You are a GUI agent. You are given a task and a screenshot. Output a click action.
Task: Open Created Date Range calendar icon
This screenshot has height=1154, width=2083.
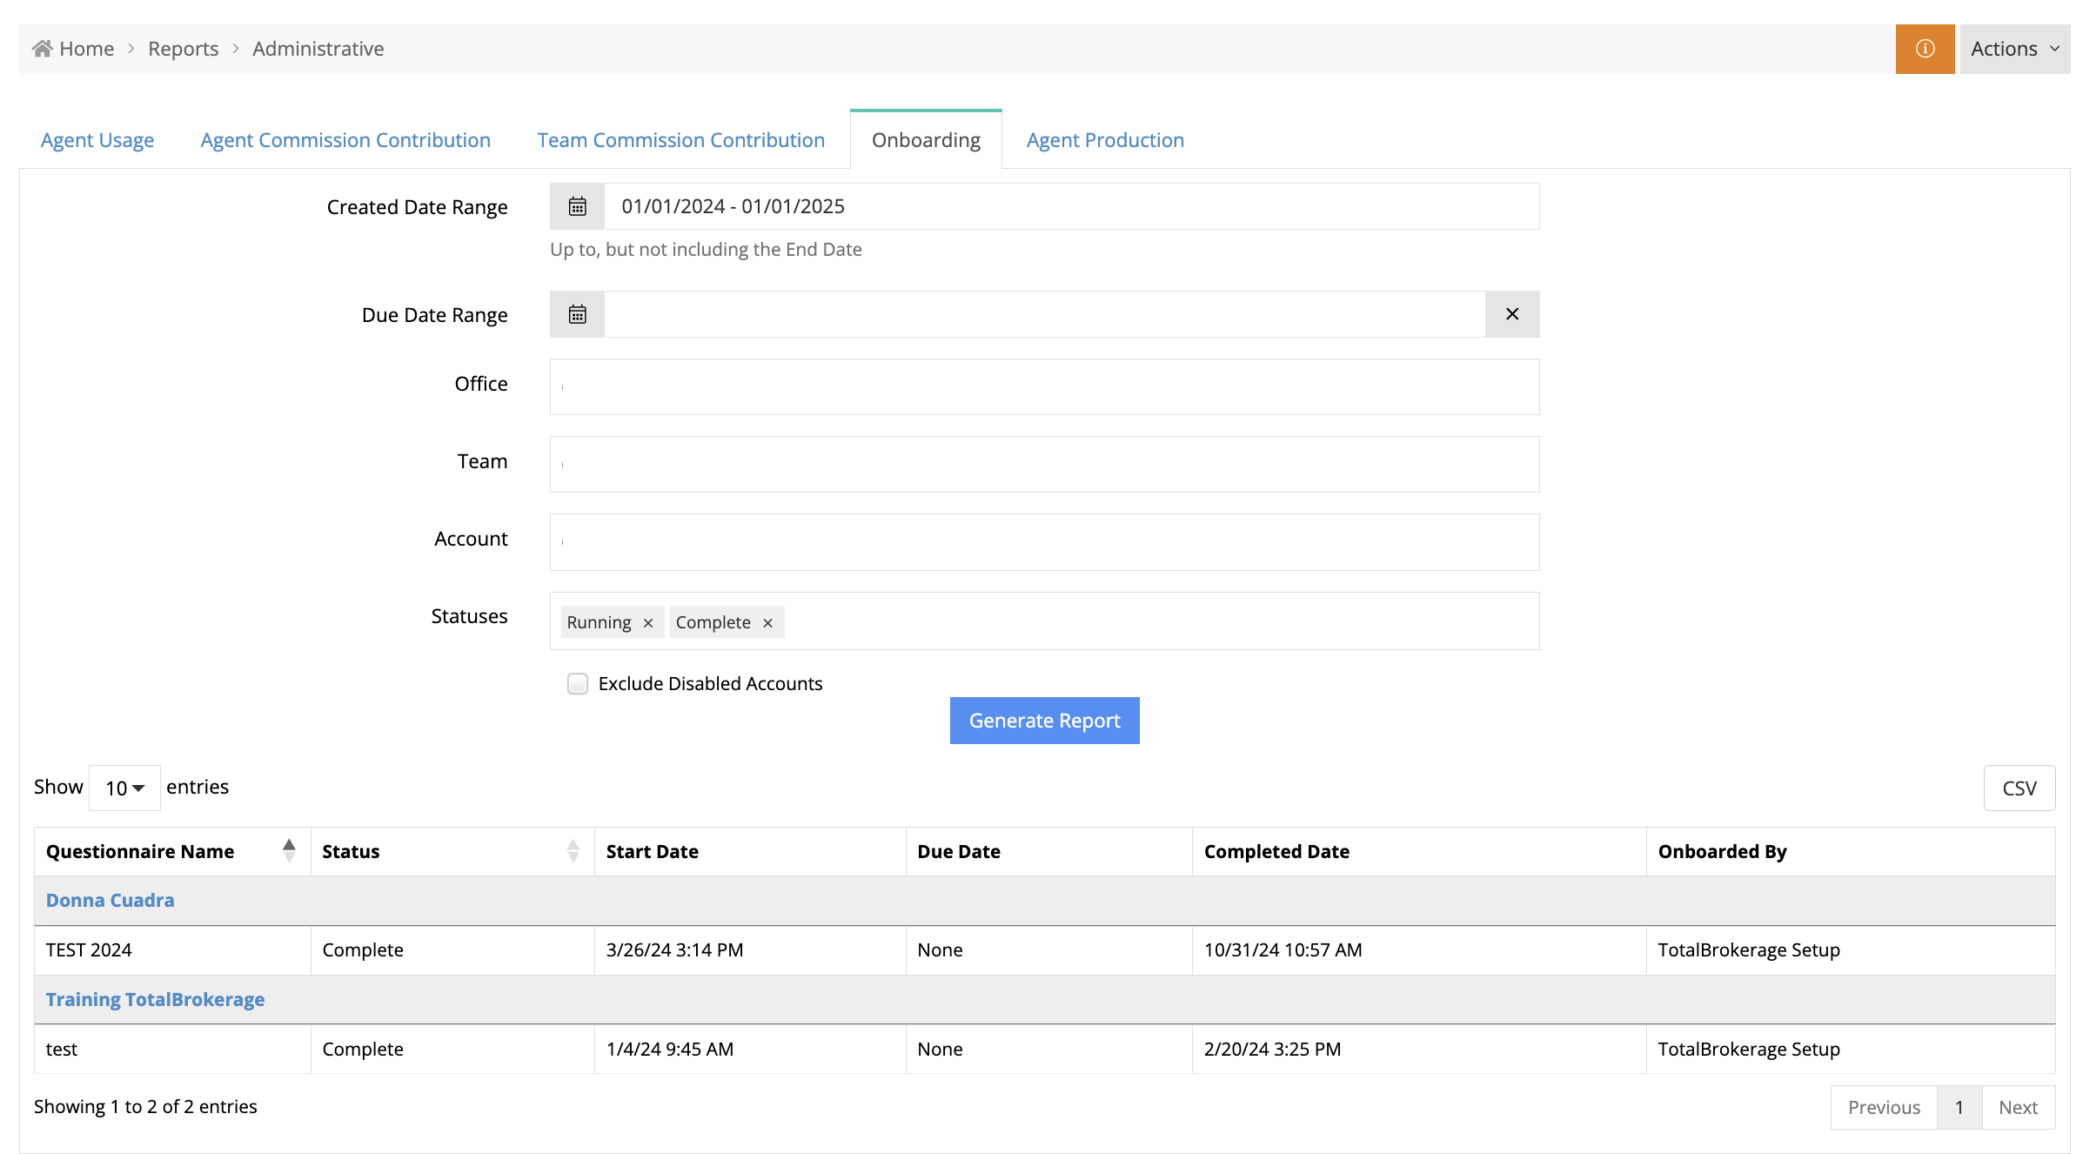pos(577,206)
